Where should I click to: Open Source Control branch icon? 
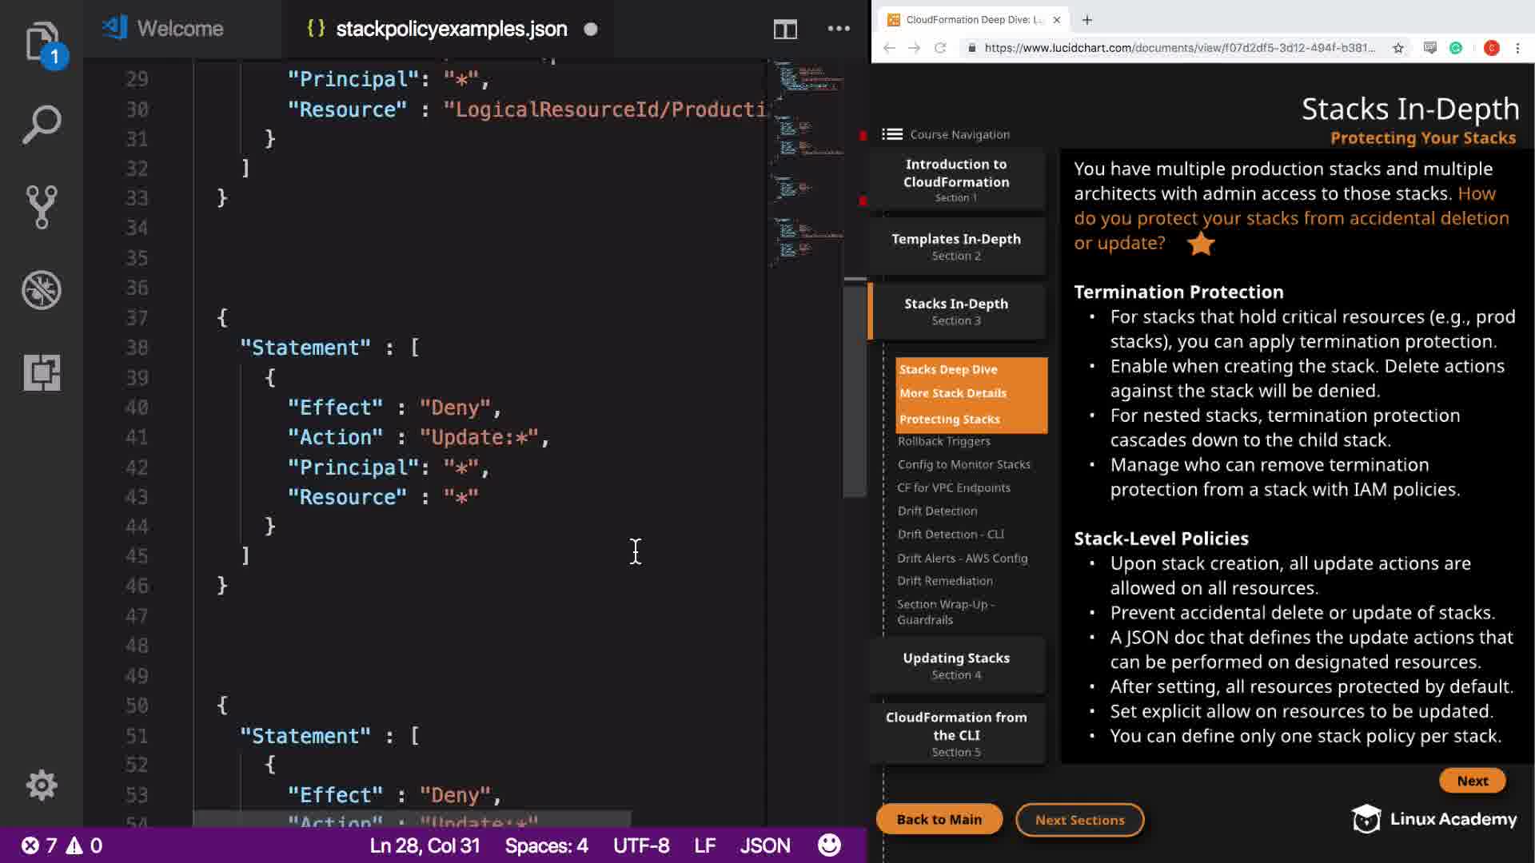[41, 207]
